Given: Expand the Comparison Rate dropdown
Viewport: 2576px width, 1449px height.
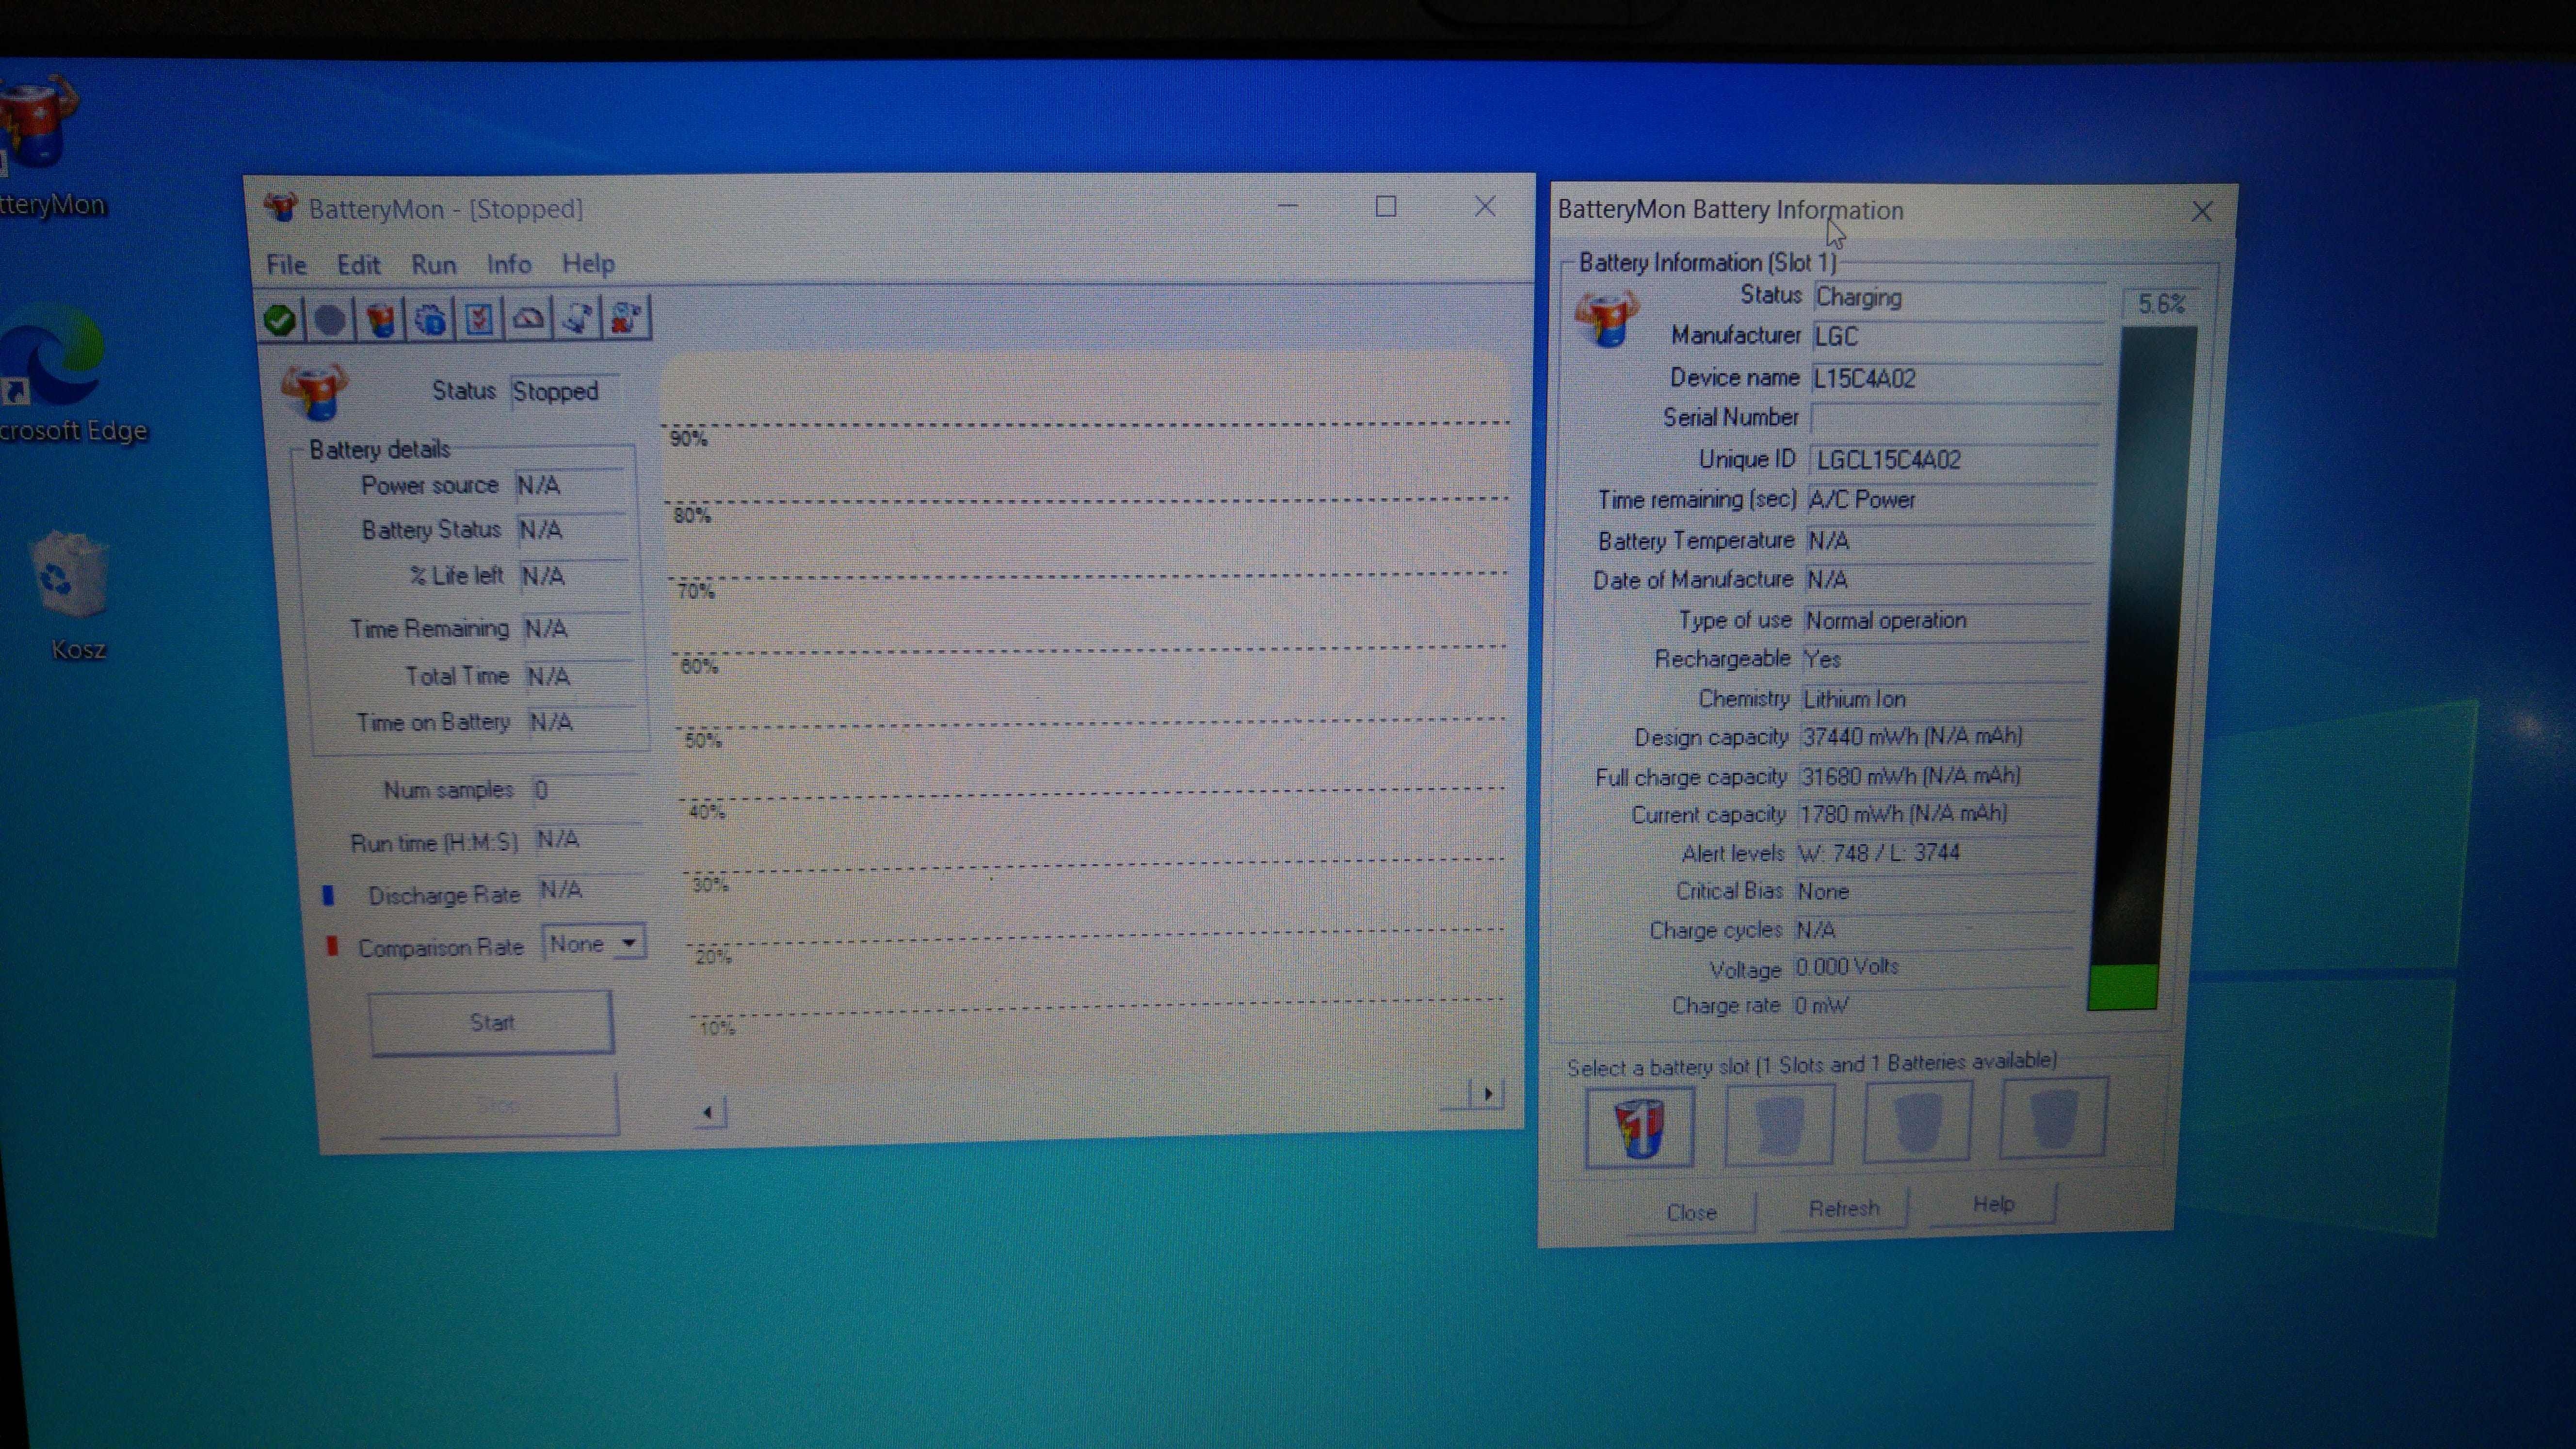Looking at the screenshot, I should pos(628,943).
